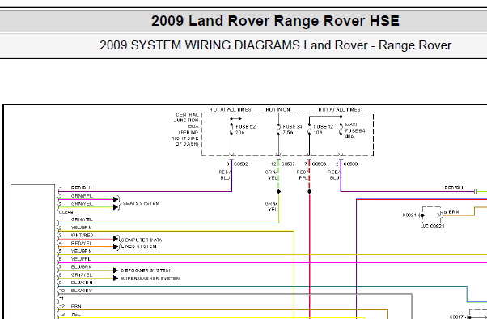Screen dimensions: 487x319
Task: Click the "MAXI FUSE 84 40A" label
Action: [x=355, y=130]
